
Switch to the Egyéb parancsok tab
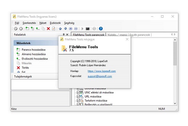140,35
